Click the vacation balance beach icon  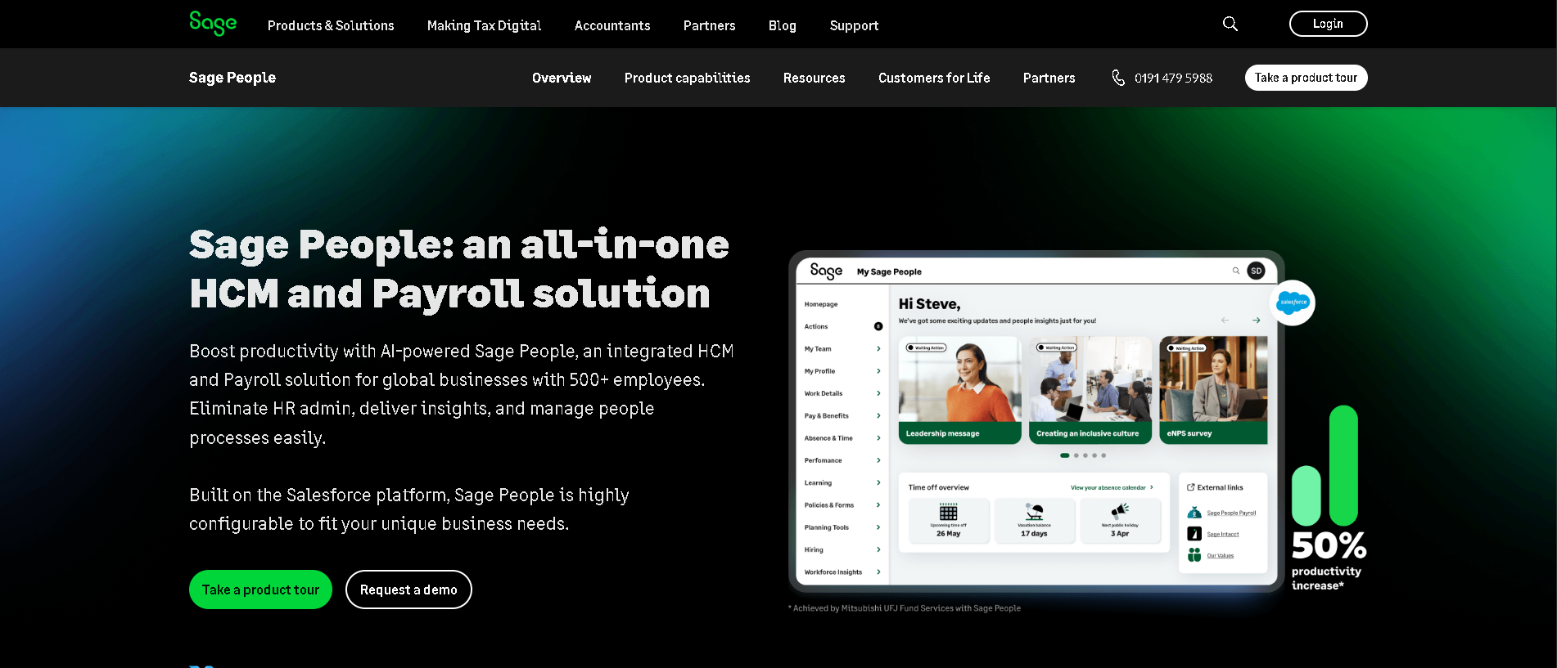coord(1034,512)
